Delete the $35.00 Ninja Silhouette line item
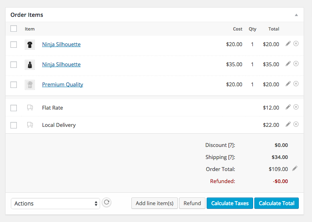 [x=296, y=64]
